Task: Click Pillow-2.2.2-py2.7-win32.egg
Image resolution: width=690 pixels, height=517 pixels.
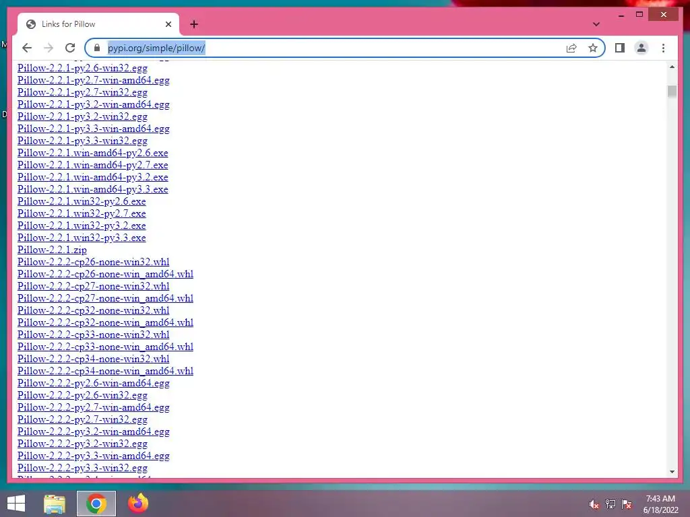Action: tap(82, 419)
